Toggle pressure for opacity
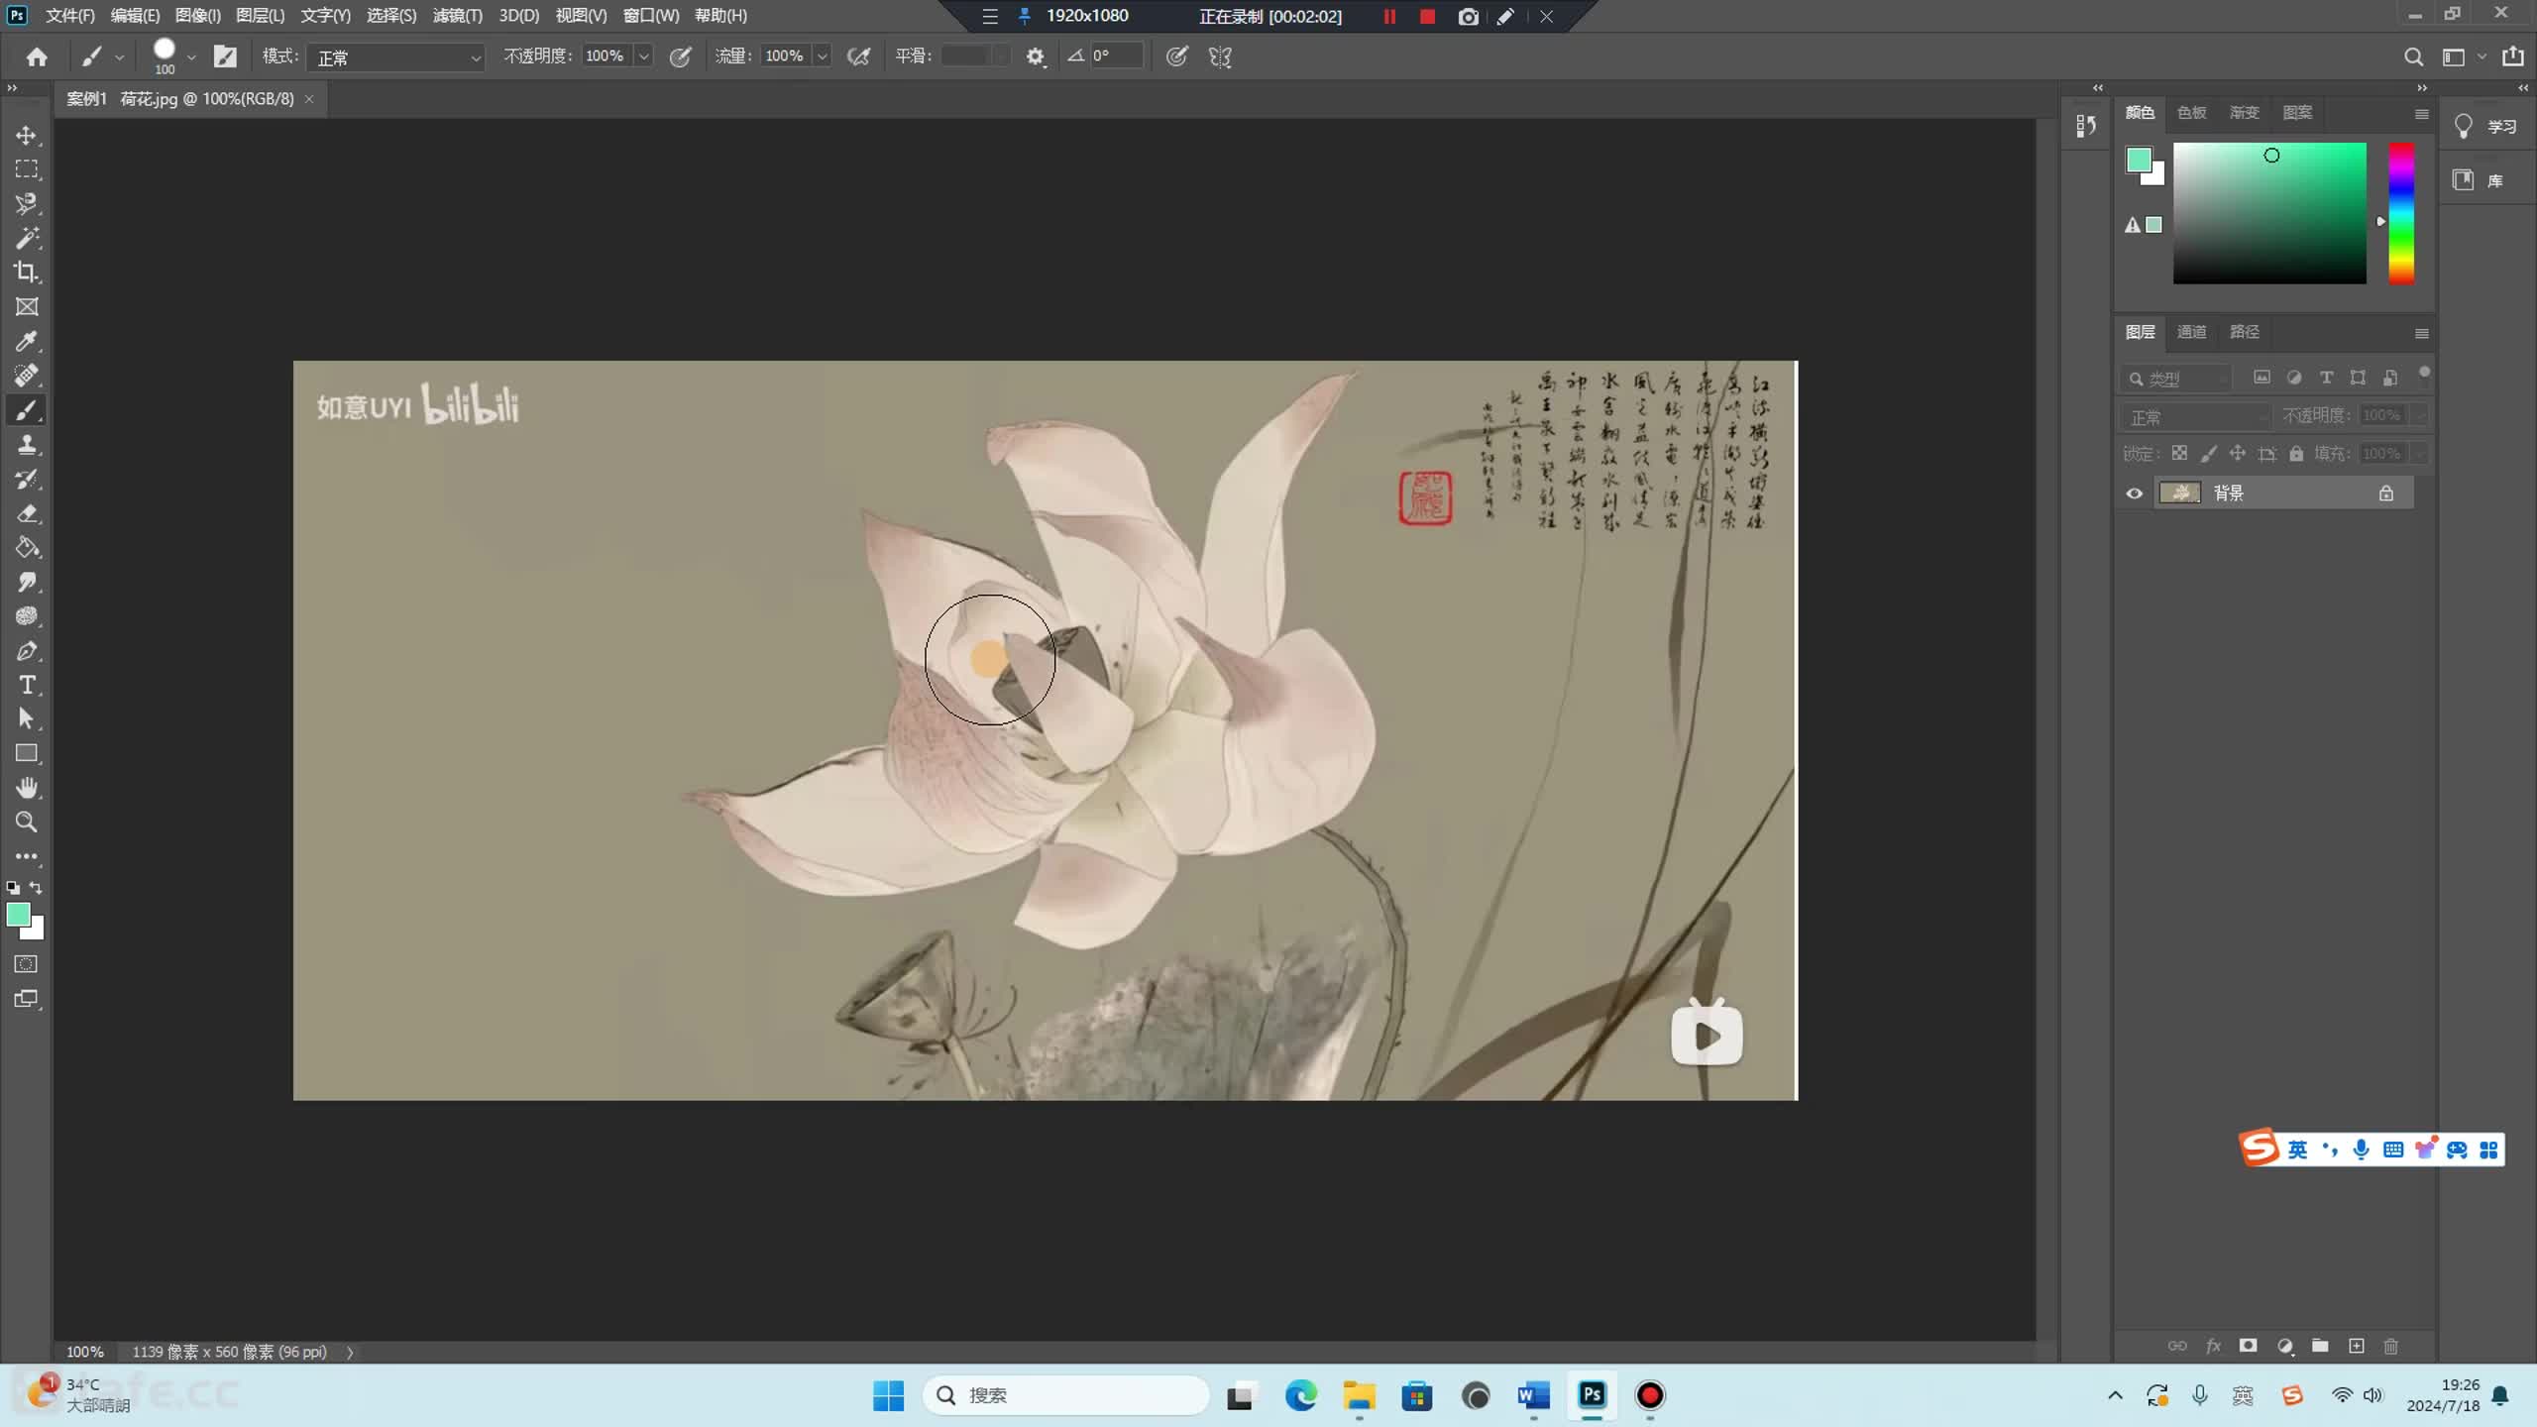This screenshot has width=2537, height=1427. click(680, 56)
